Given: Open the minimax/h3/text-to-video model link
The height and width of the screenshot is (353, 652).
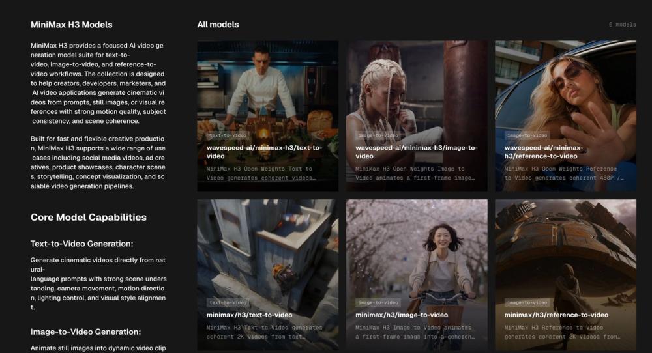Looking at the screenshot, I should (249, 315).
